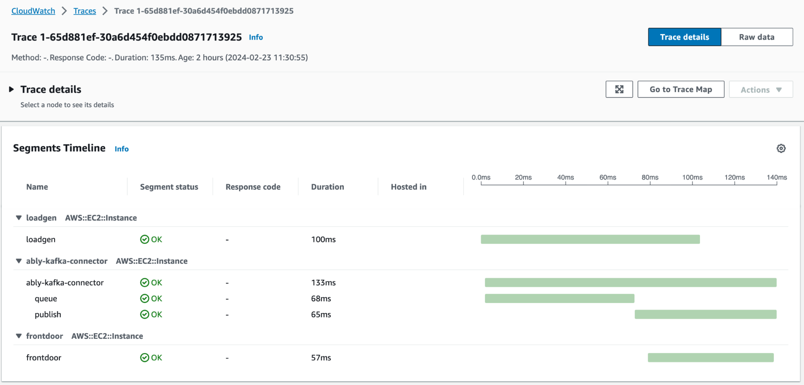The height and width of the screenshot is (385, 804).
Task: Click the 57ms duration value
Action: coord(321,358)
